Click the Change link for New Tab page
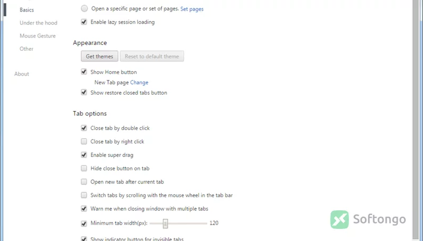 pyautogui.click(x=139, y=82)
